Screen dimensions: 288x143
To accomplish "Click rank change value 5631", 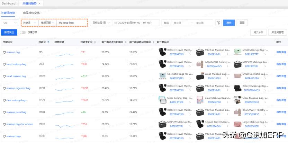I will [x=84, y=100].
